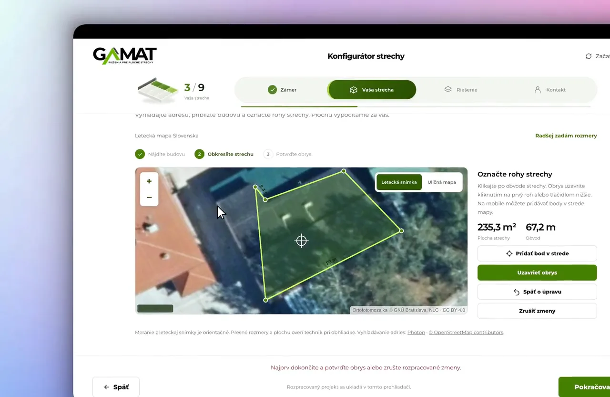Zoom in the map with plus
Image resolution: width=610 pixels, height=397 pixels.
pos(149,181)
